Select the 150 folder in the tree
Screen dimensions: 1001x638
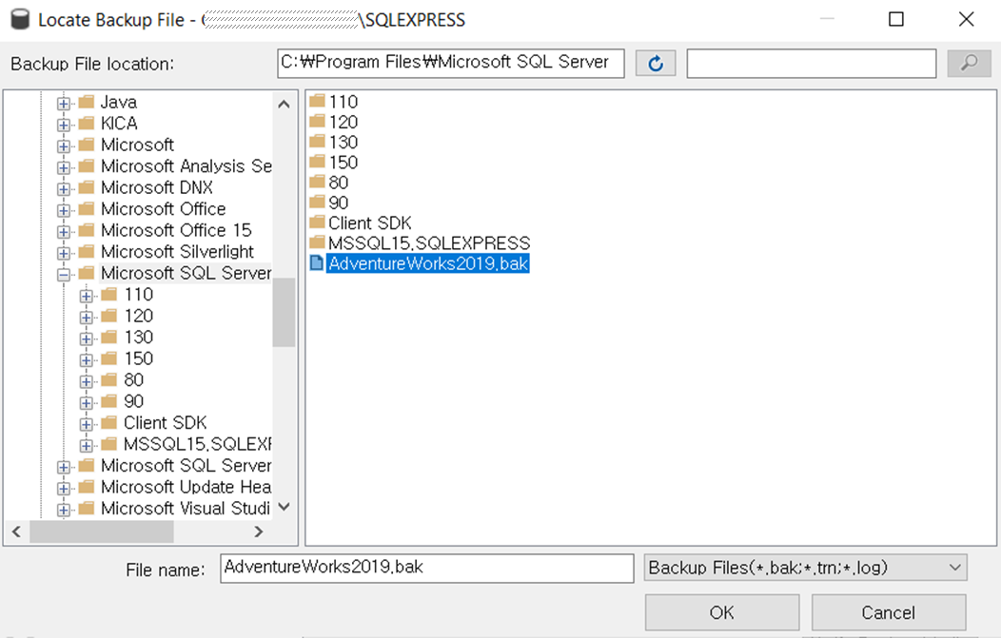click(x=139, y=358)
